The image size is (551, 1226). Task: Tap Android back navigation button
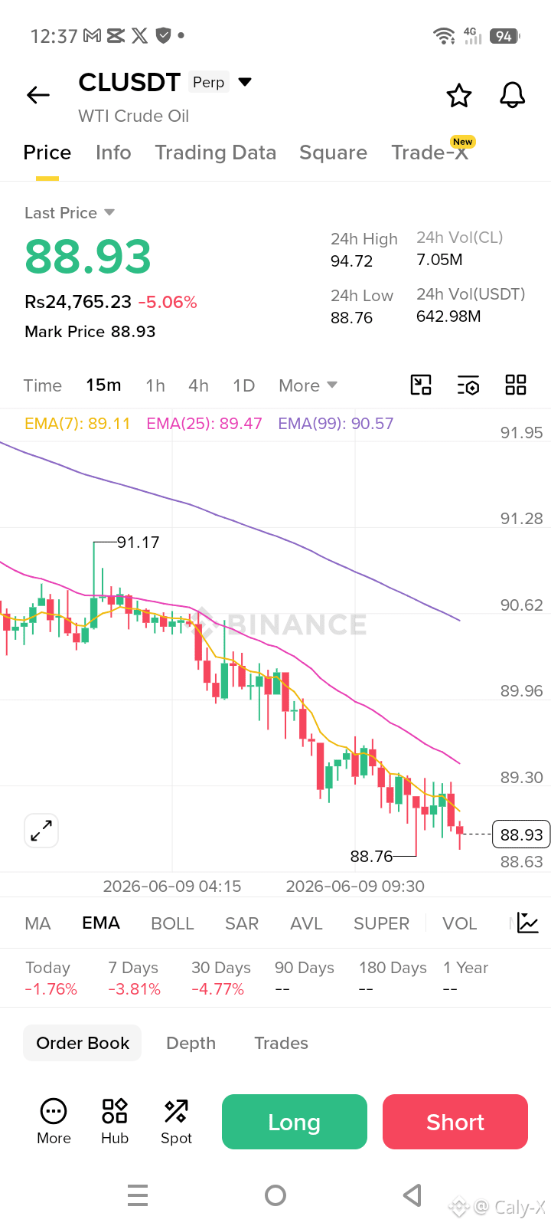click(412, 1195)
